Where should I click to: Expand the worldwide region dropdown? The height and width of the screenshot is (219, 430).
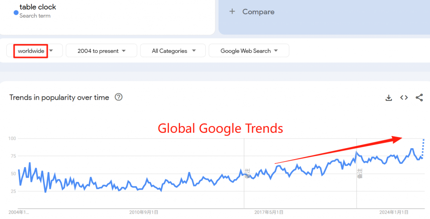pos(34,51)
